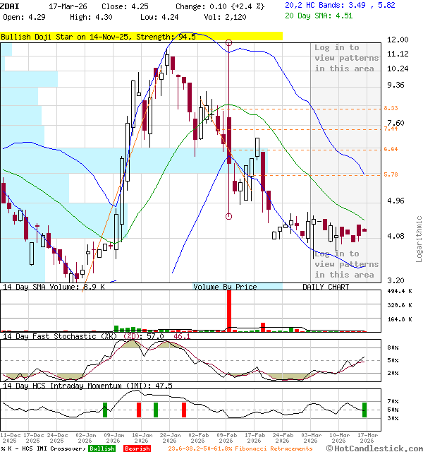The image size is (423, 452).
Task: Click the lower 'Log in to view patterns' notice
Action: [x=345, y=264]
